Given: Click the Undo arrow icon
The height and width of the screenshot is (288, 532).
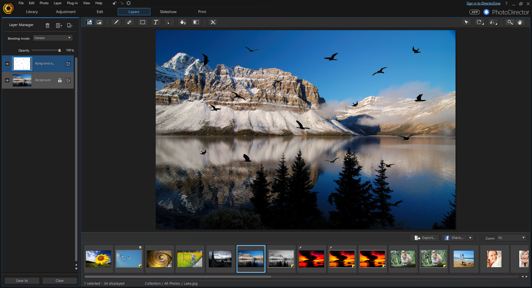Looking at the screenshot, I should [x=114, y=3].
